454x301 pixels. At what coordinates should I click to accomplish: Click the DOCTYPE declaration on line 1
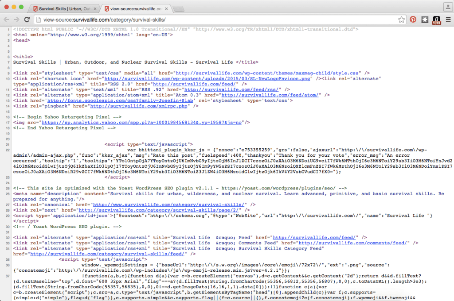point(186,29)
